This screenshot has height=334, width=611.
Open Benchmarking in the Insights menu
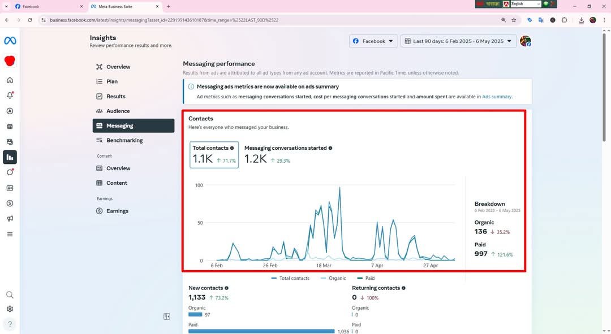[124, 140]
